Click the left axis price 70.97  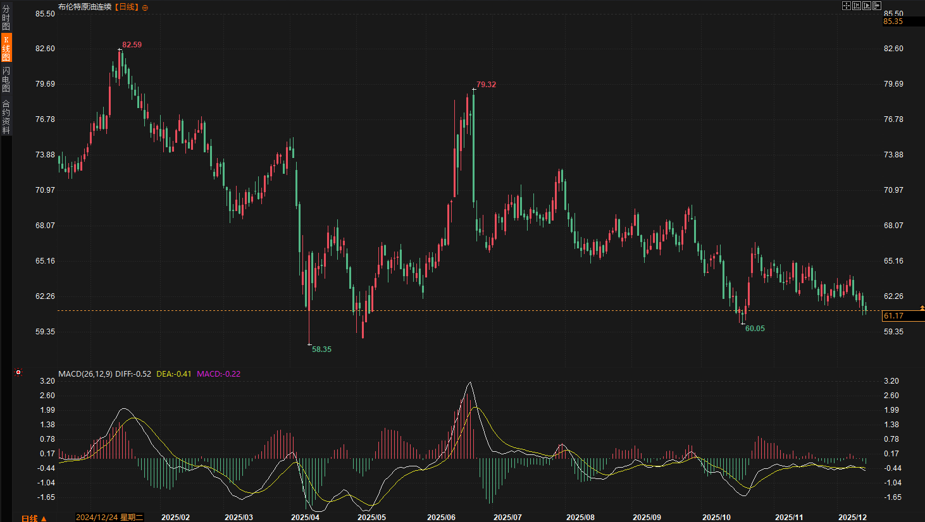tap(45, 190)
